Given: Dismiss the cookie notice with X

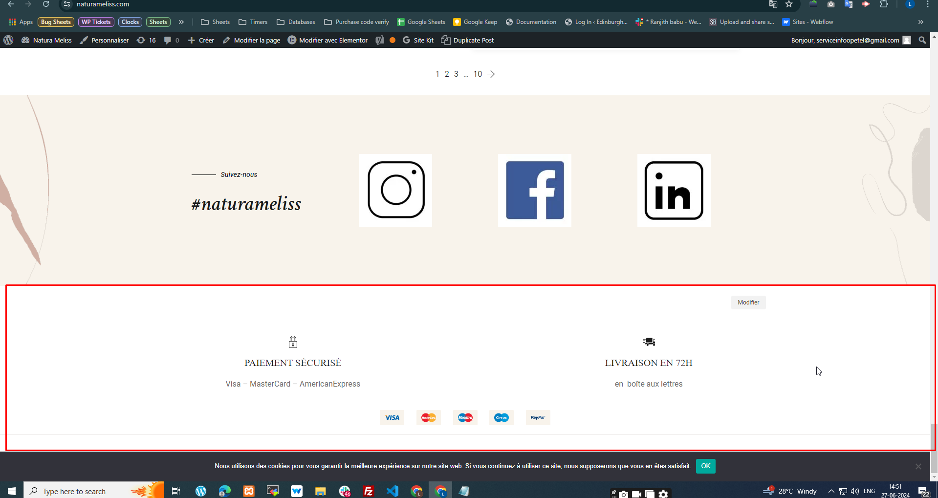Looking at the screenshot, I should (918, 466).
